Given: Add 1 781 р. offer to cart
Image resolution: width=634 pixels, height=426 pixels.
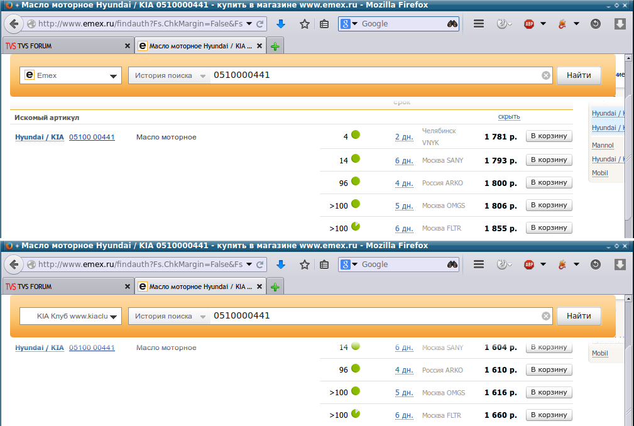Looking at the screenshot, I should tap(549, 136).
